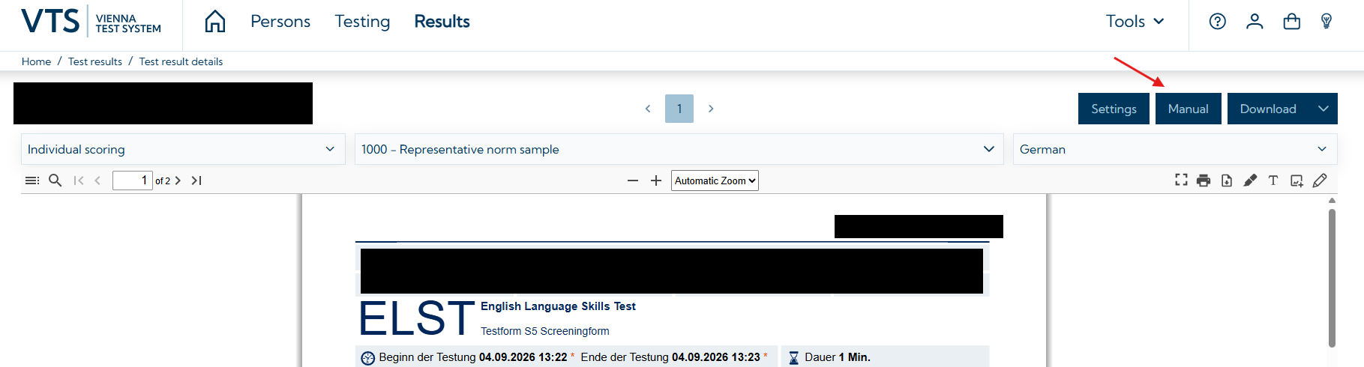Open the Automatic Zoom select box
This screenshot has width=1364, height=367.
pyautogui.click(x=715, y=181)
